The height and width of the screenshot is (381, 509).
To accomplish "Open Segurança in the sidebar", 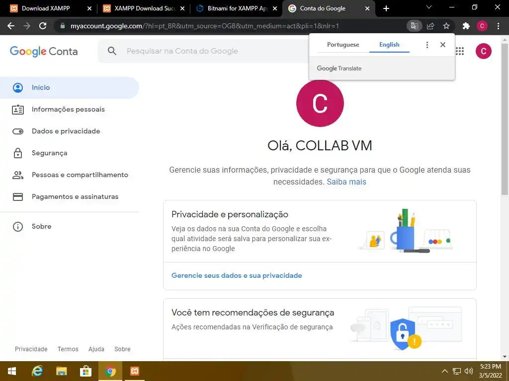I will click(70, 153).
